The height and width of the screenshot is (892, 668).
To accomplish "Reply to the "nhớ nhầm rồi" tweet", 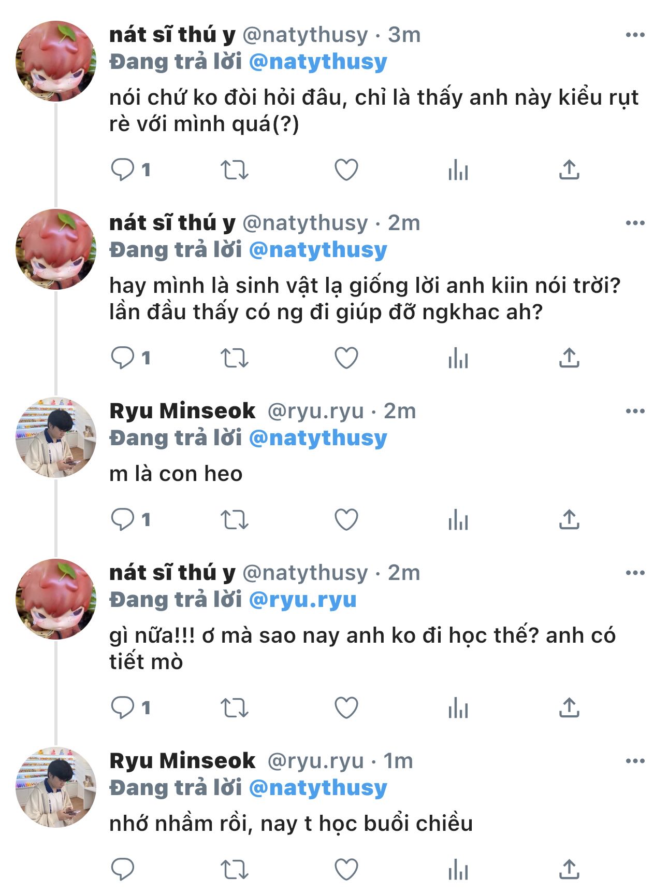I will [123, 869].
